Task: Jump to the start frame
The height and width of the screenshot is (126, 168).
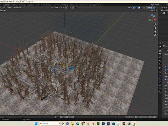Action: (61, 117)
